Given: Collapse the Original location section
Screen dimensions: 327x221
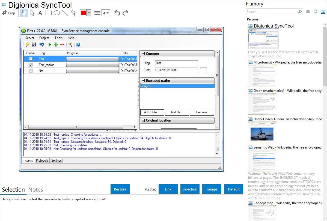Looking at the screenshot, I should click(x=143, y=120).
